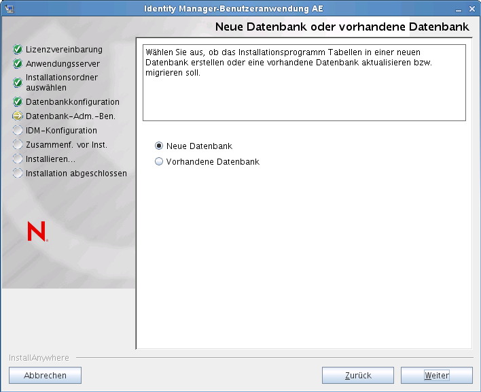Click the Weiter button
Viewport: 481px width, 392px height.
437,376
